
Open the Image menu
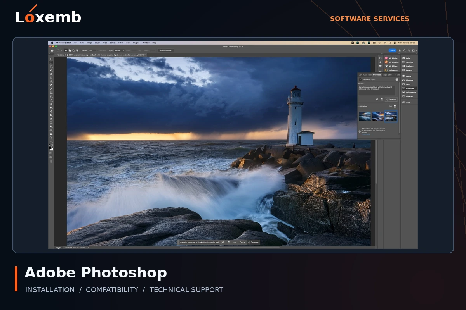tap(89, 43)
